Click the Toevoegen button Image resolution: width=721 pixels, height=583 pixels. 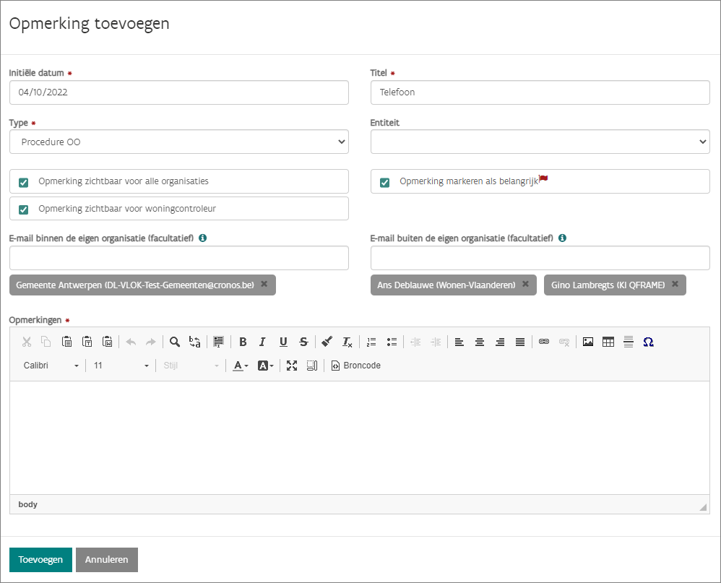40,560
